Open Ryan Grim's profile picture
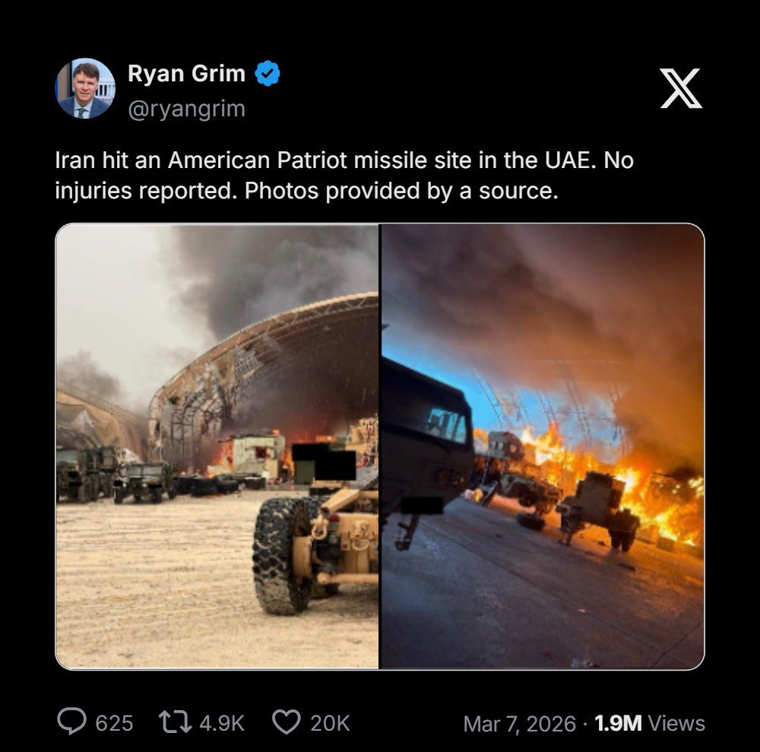The width and height of the screenshot is (760, 752). [x=85, y=89]
